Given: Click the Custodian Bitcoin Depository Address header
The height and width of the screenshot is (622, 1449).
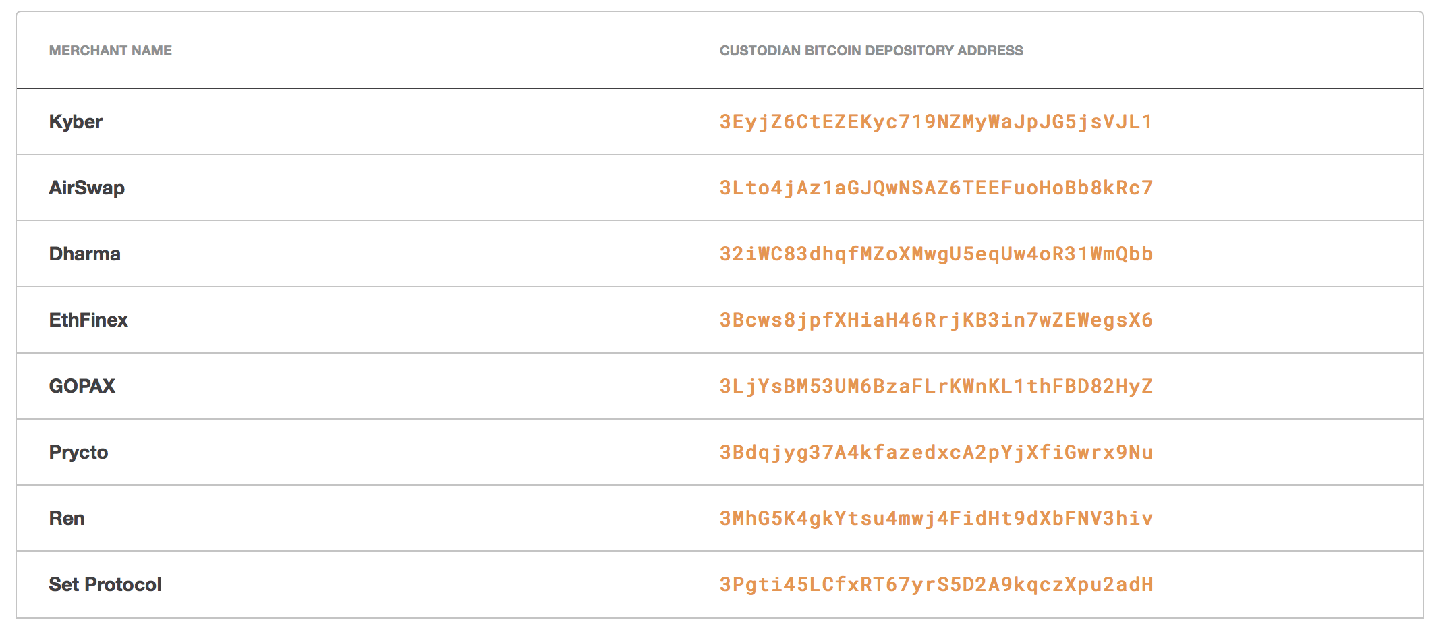Looking at the screenshot, I should (871, 51).
